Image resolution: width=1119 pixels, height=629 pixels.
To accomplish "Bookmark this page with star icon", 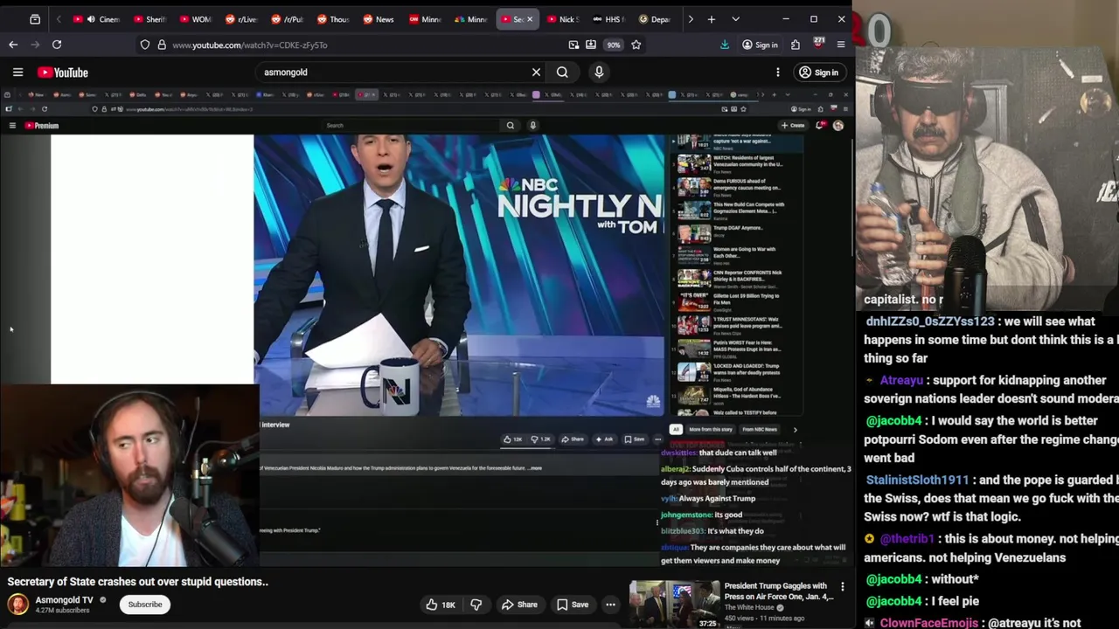I will click(x=636, y=45).
